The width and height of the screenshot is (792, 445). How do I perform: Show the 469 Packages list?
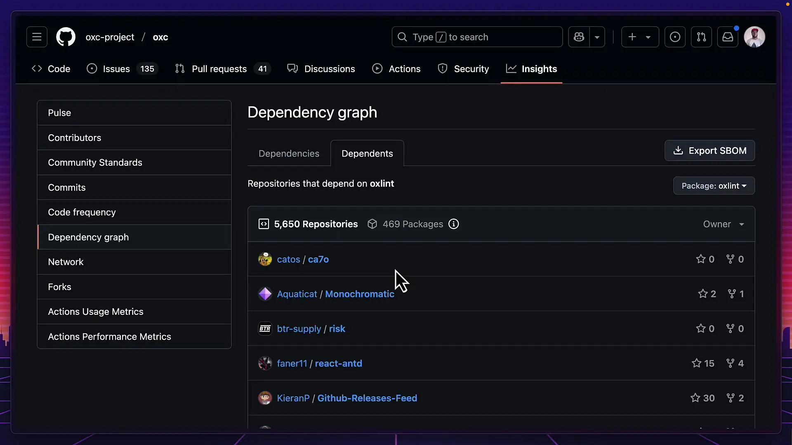pos(405,224)
